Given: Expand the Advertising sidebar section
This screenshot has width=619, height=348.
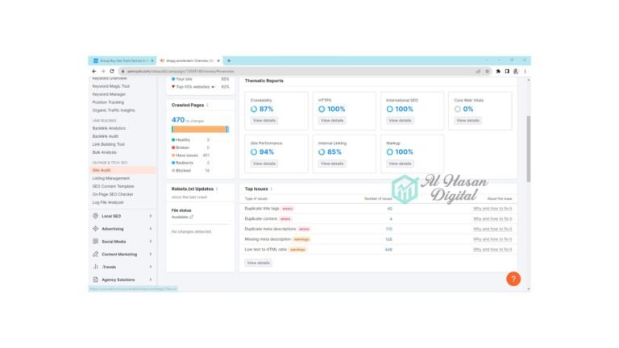Looking at the screenshot, I should click(x=150, y=229).
